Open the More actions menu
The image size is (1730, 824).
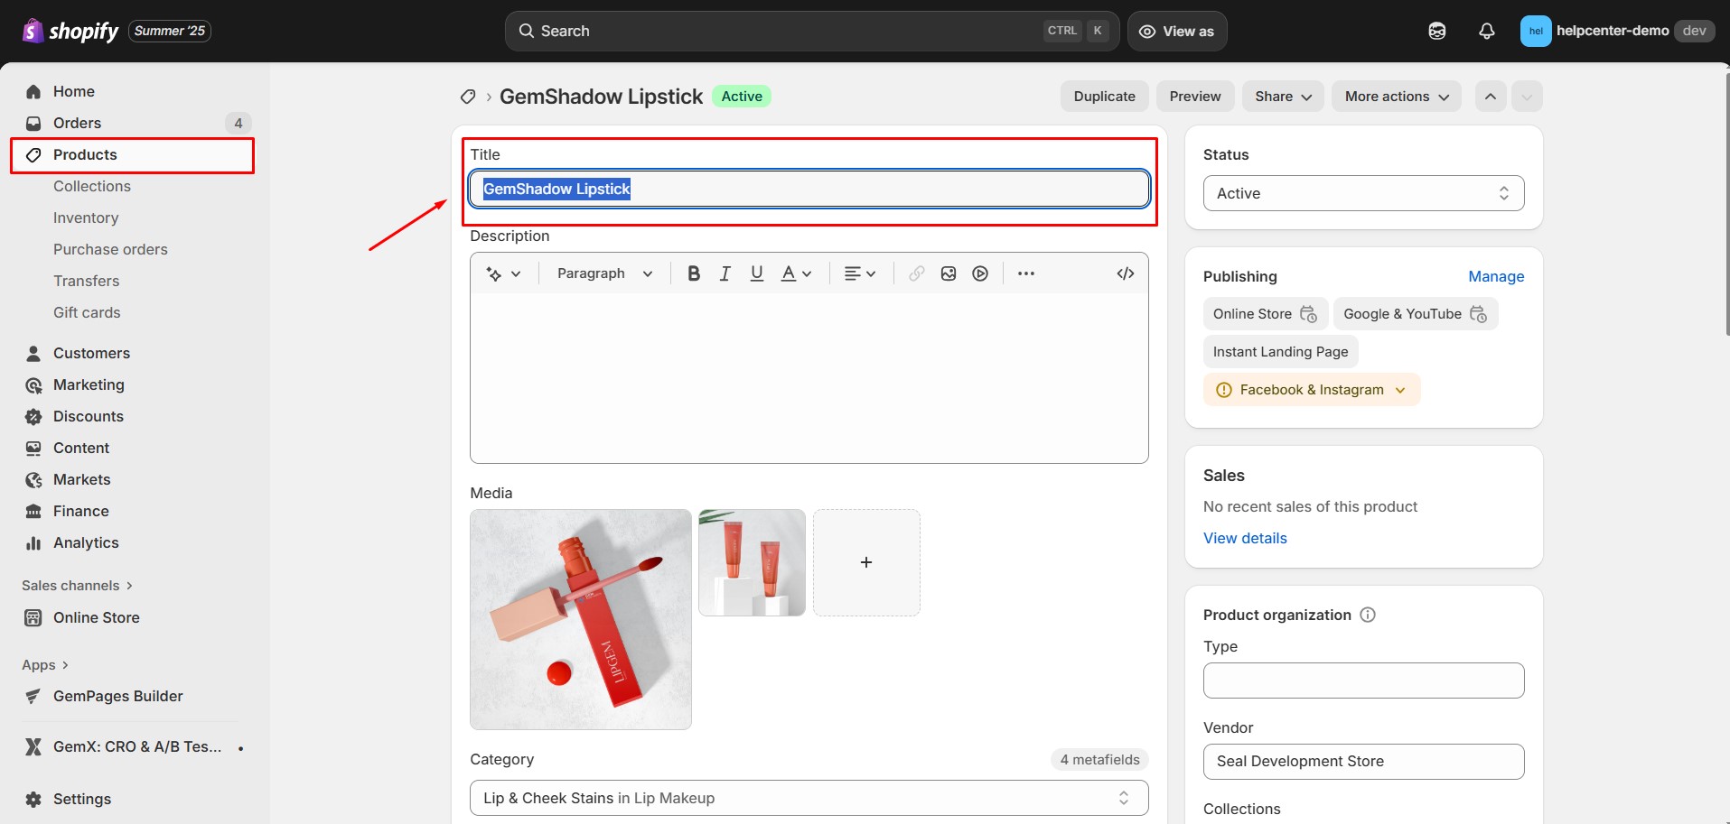click(1396, 97)
